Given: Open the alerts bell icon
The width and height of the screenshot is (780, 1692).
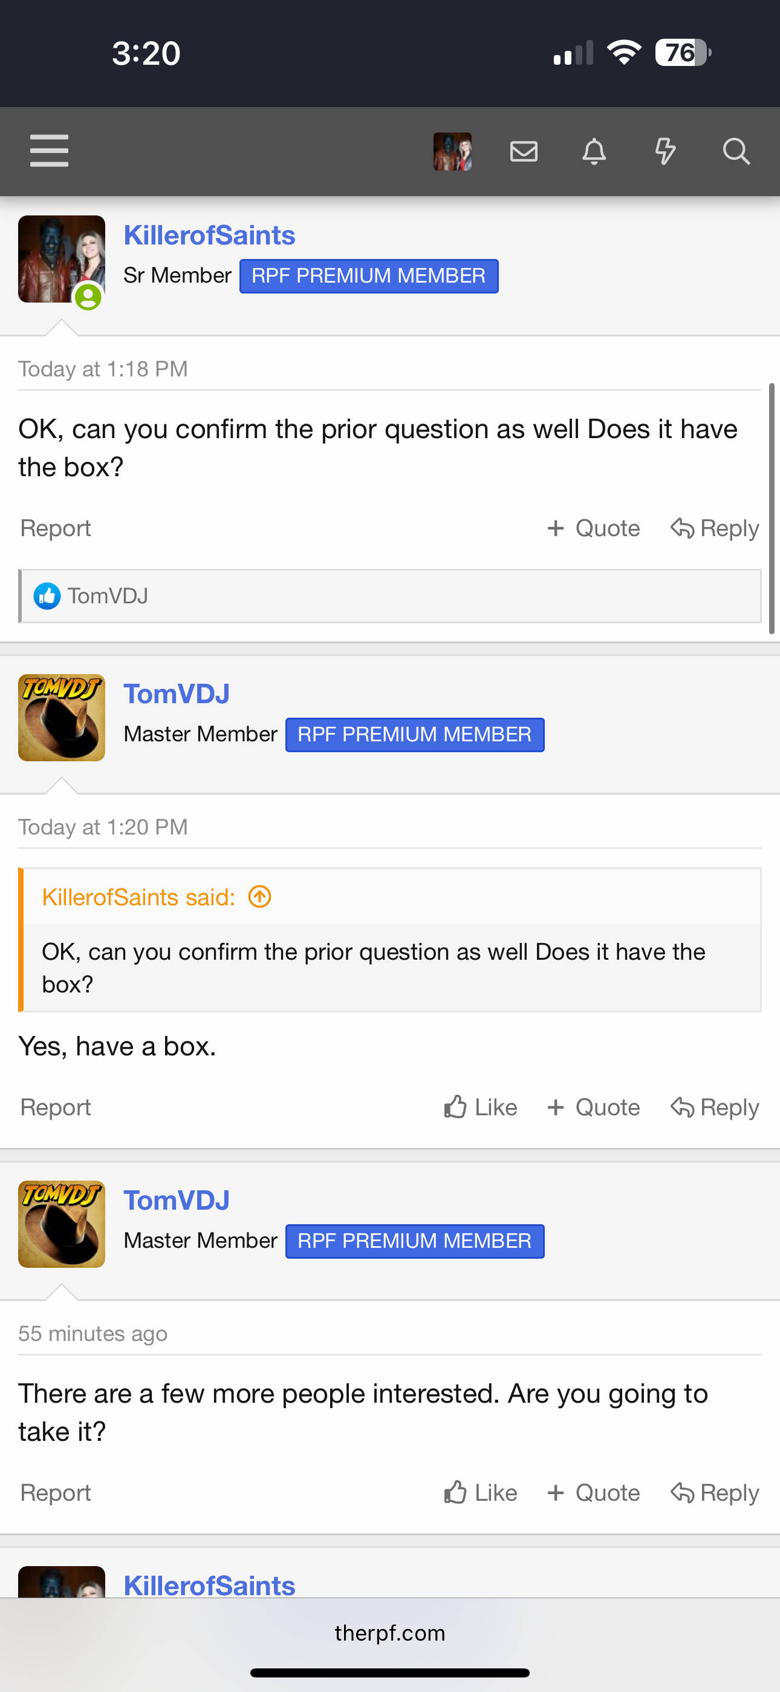Looking at the screenshot, I should tap(594, 152).
